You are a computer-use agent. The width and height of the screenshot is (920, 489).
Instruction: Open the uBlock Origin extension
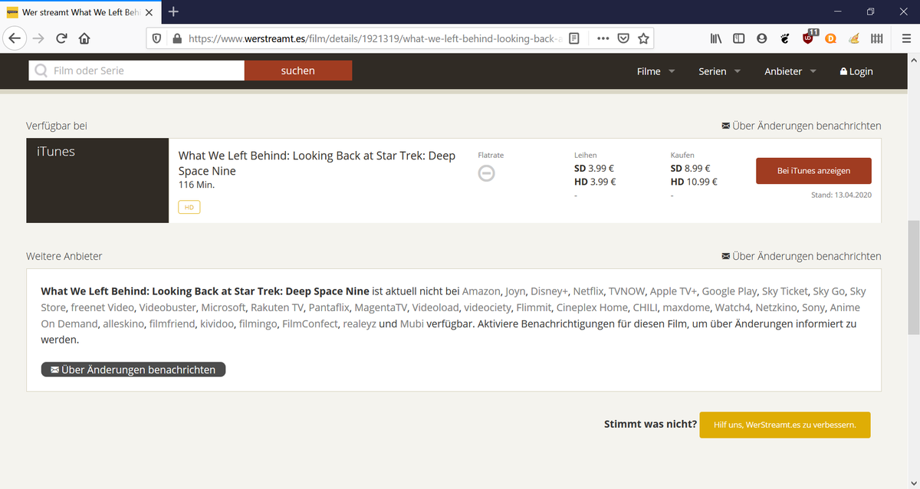pyautogui.click(x=809, y=38)
